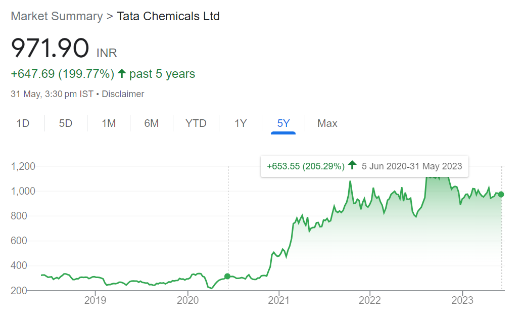Click the +653.55 (205.29%) tooltip text

click(306, 166)
